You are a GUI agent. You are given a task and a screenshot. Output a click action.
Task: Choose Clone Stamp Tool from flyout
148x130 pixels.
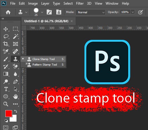[x=43, y=59]
